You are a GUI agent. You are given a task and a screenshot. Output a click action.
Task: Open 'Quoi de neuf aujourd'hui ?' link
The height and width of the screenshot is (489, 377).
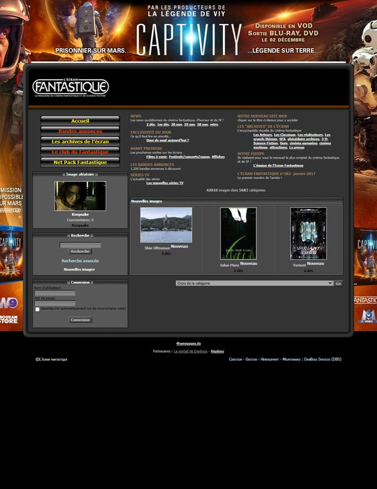(168, 140)
